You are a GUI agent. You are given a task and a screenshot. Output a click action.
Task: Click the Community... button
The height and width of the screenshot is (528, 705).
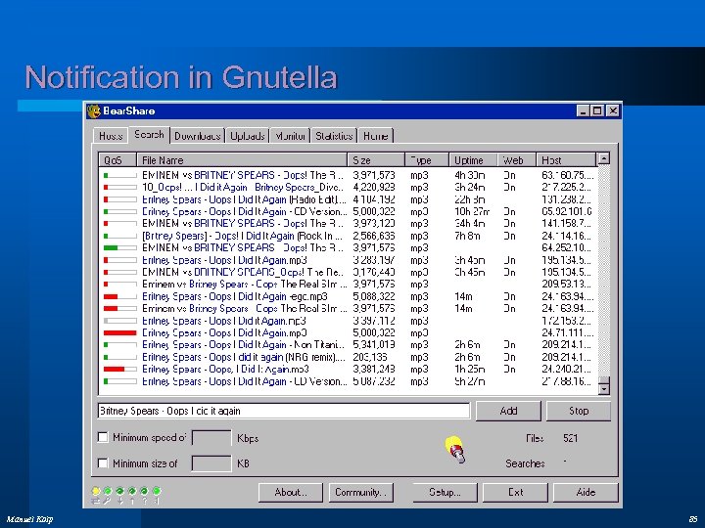[x=360, y=493]
